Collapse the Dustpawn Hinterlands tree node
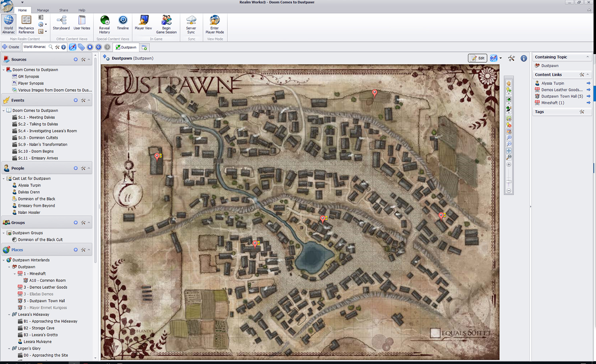596x364 pixels. point(4,260)
